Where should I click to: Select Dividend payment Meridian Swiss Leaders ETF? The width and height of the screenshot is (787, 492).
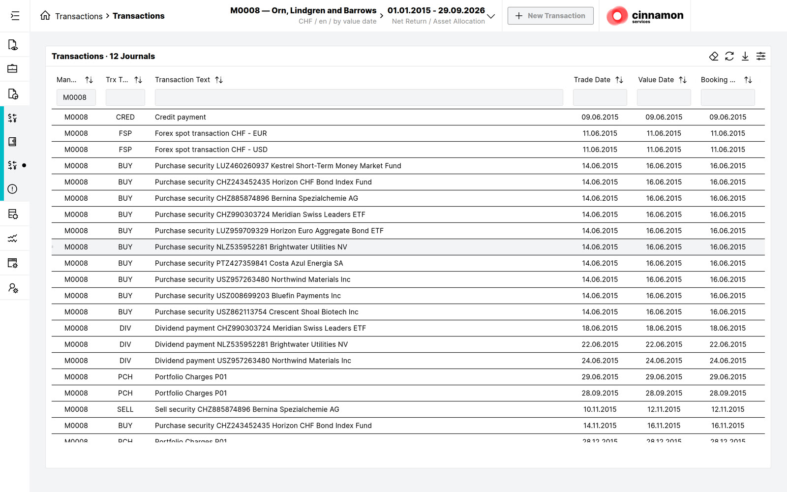[408, 328]
